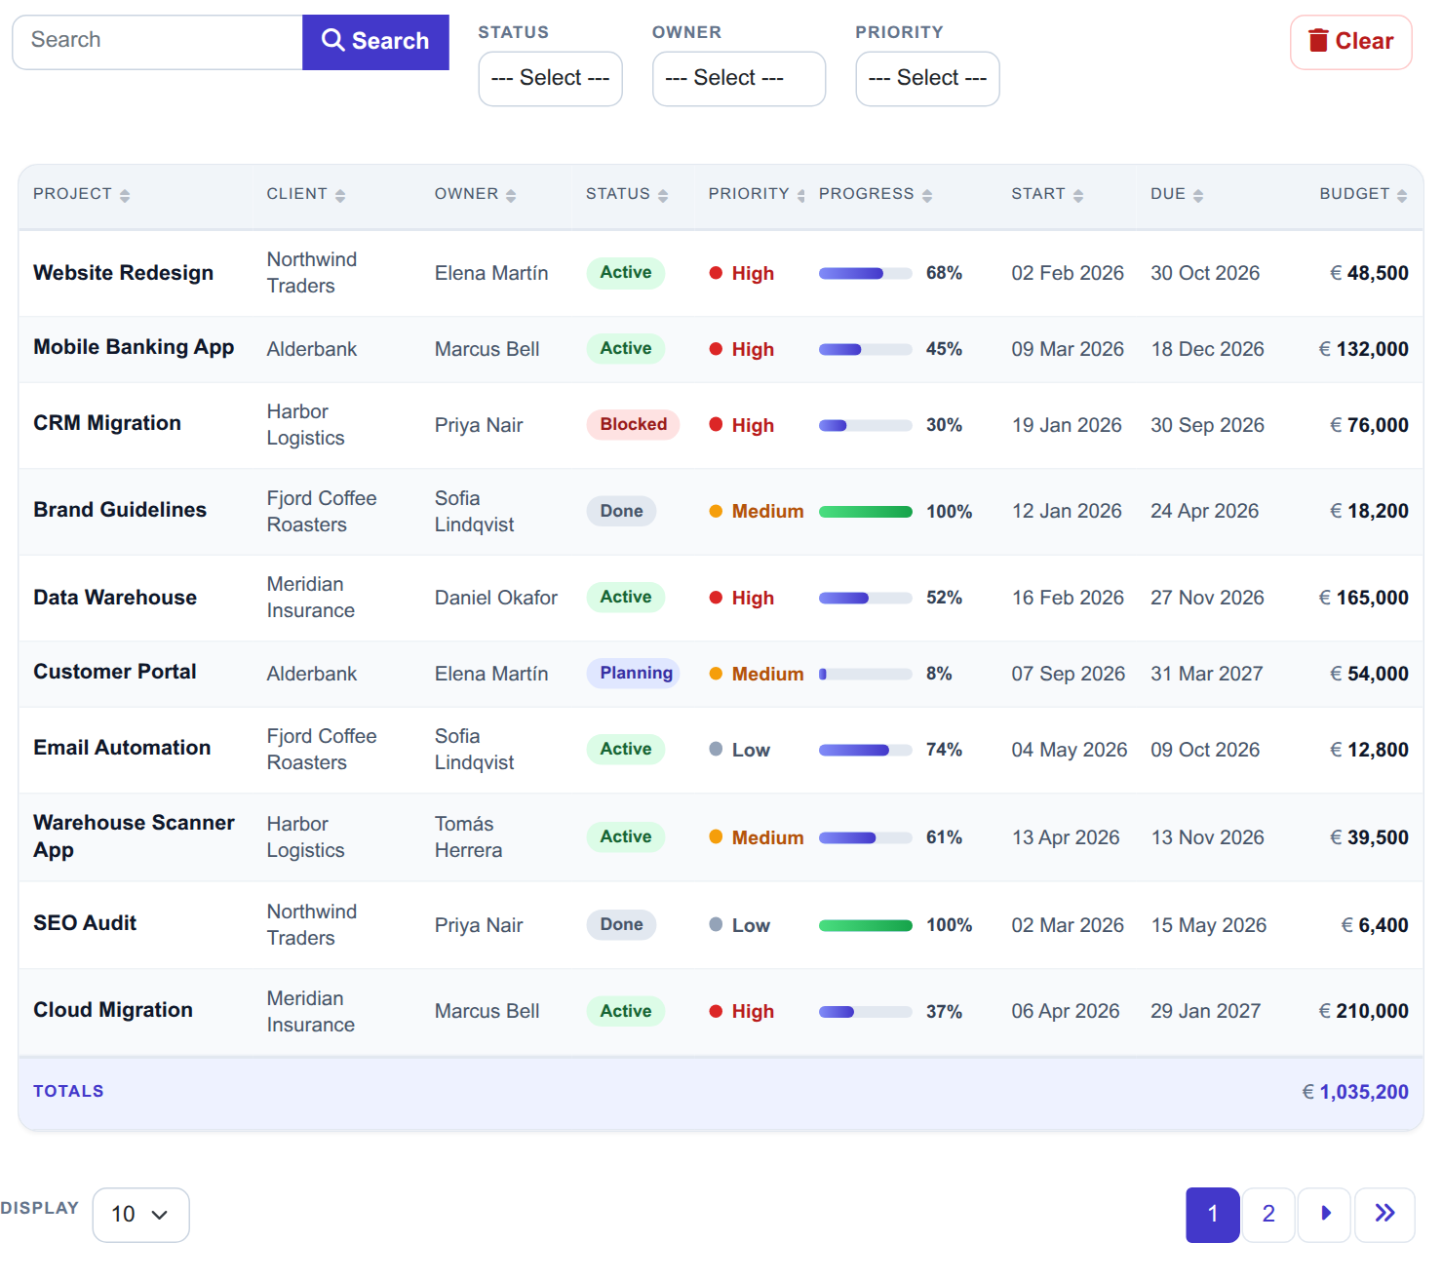Image resolution: width=1442 pixels, height=1281 pixels.
Task: Click the Search button
Action: coord(375,42)
